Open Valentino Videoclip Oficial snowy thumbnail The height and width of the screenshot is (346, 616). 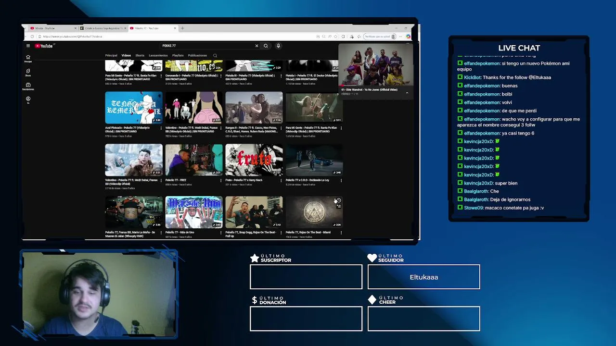pos(134,160)
